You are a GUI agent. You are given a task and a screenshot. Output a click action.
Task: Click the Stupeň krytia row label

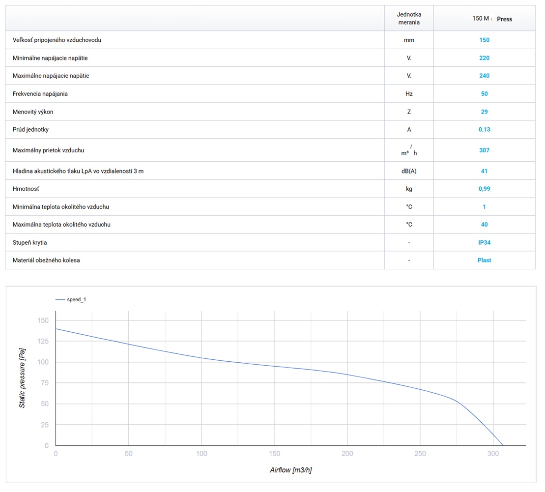(x=30, y=242)
